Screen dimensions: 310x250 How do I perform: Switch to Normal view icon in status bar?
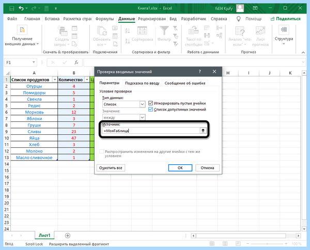click(212, 244)
